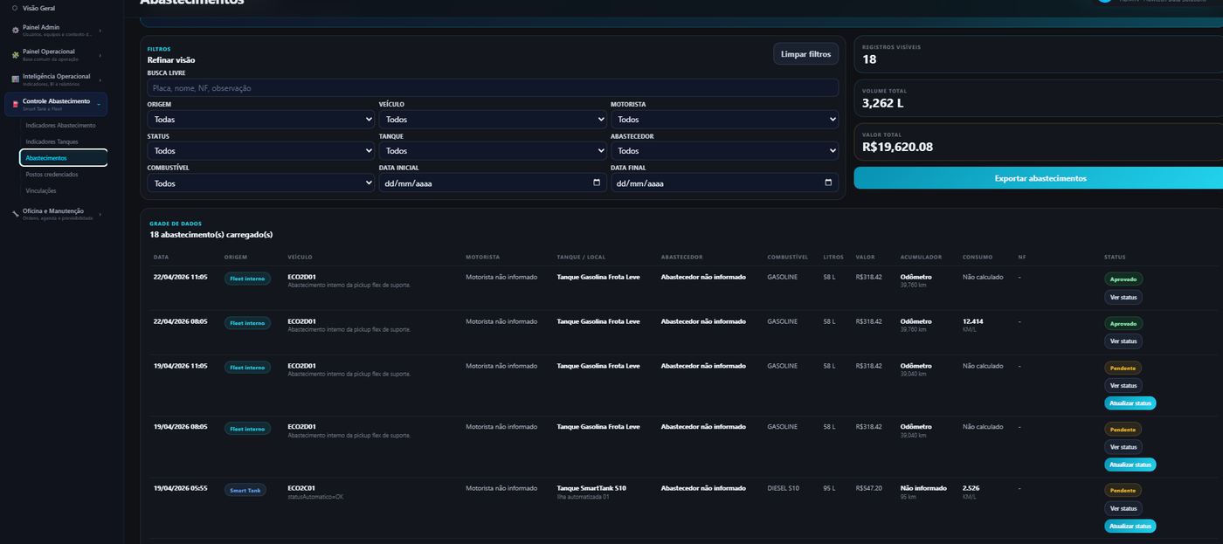Click the CONSUMO column header
Screen dimensions: 1223x544
coord(978,258)
